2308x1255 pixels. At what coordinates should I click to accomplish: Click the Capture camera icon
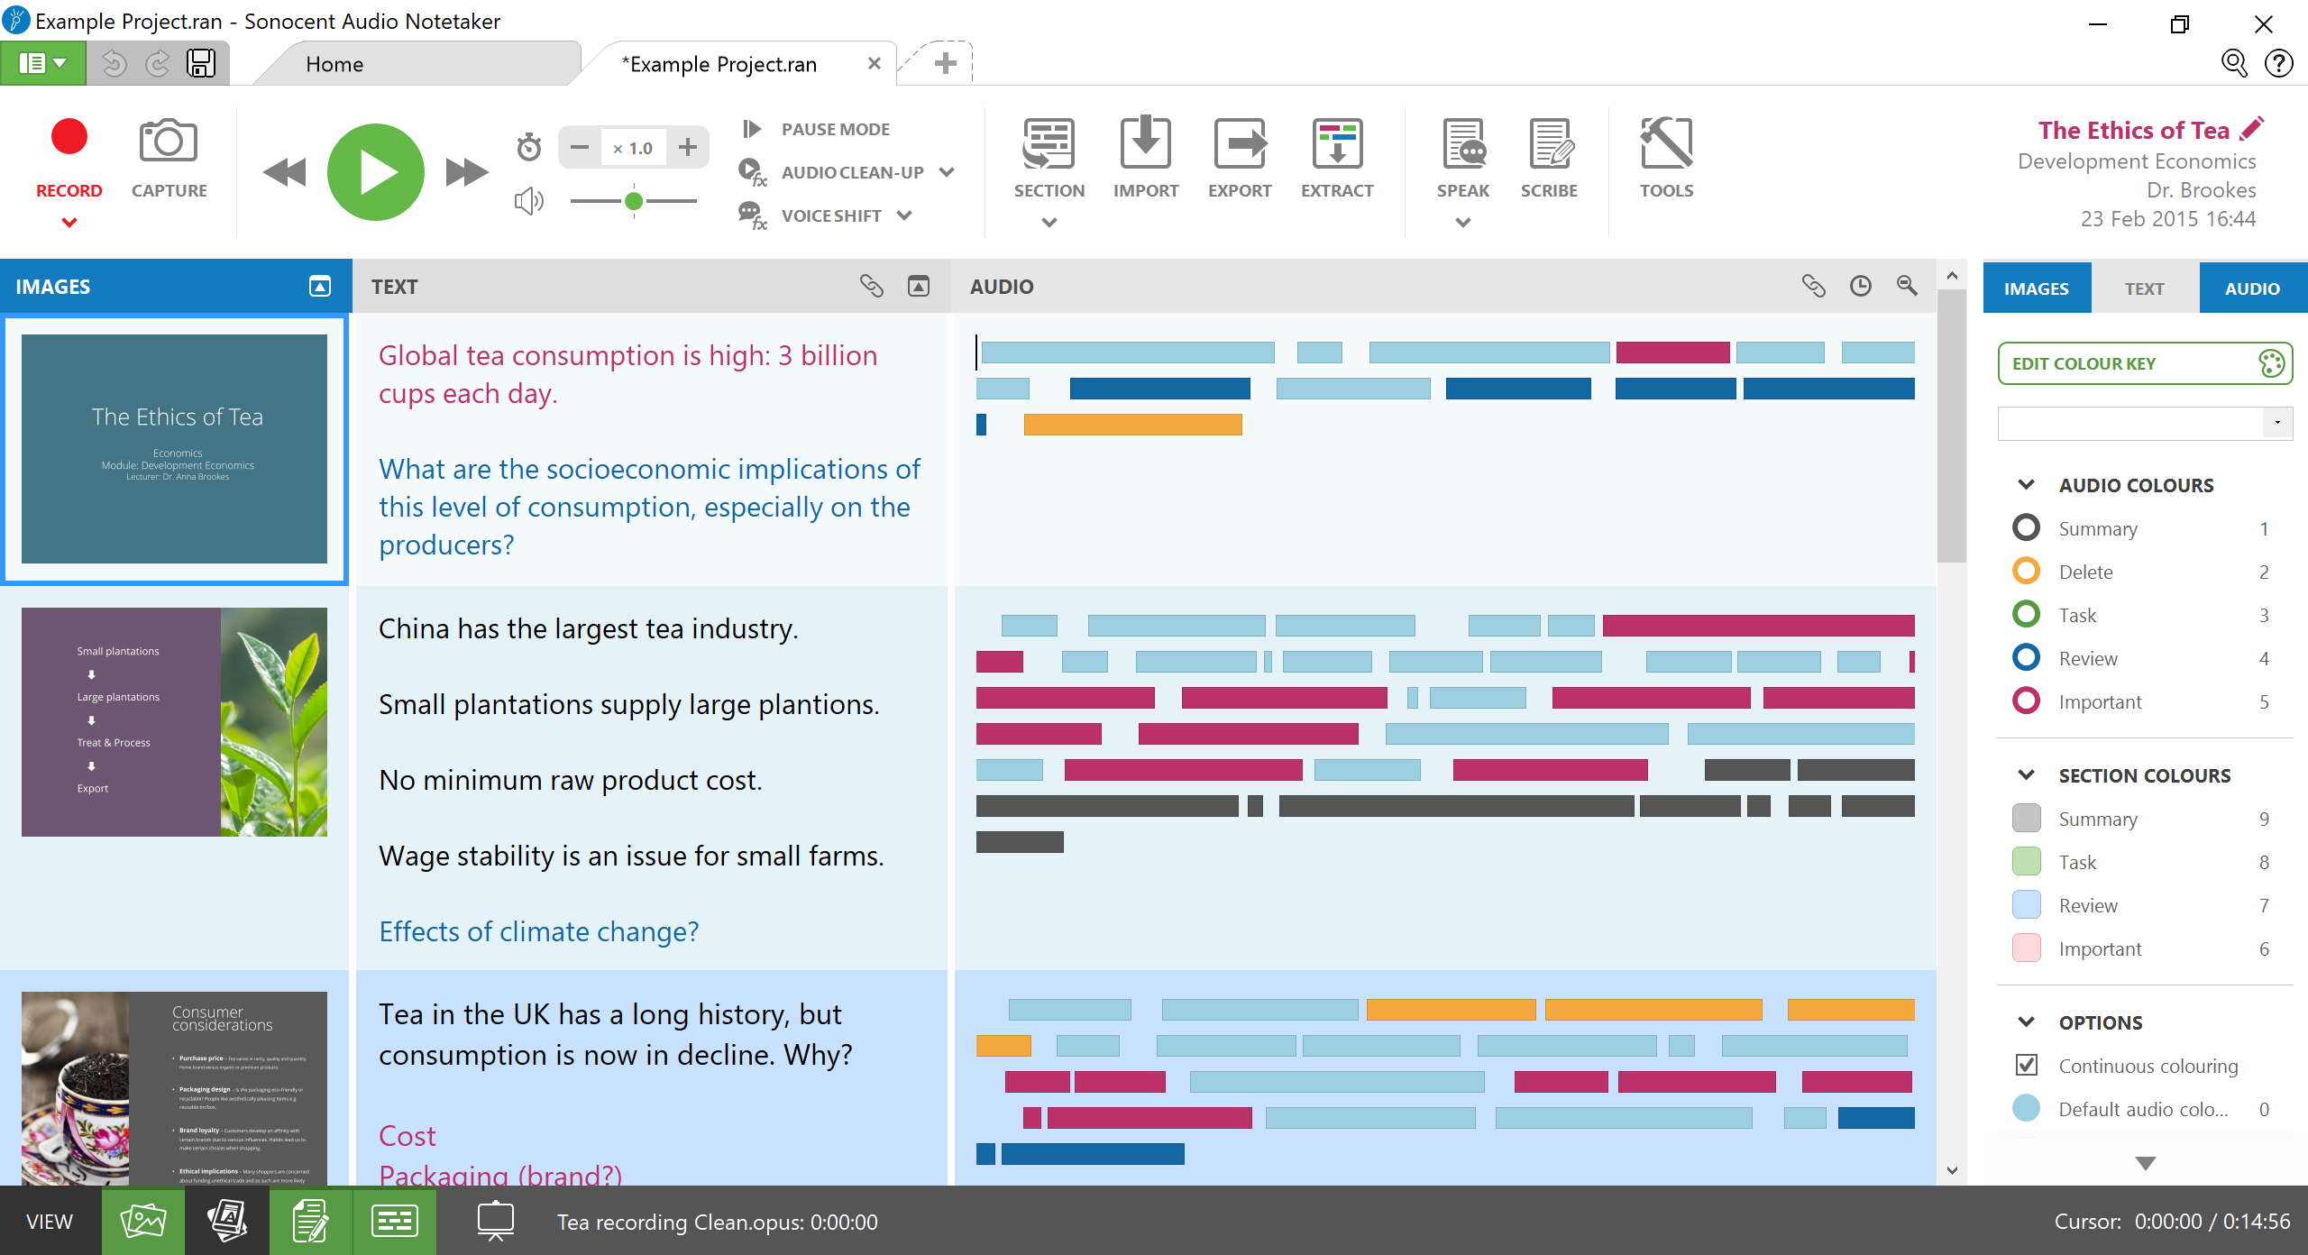[169, 142]
